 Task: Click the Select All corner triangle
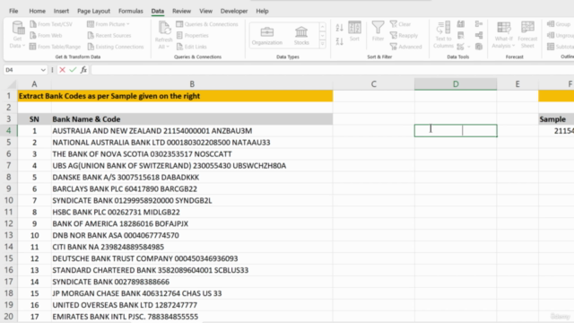click(x=11, y=84)
